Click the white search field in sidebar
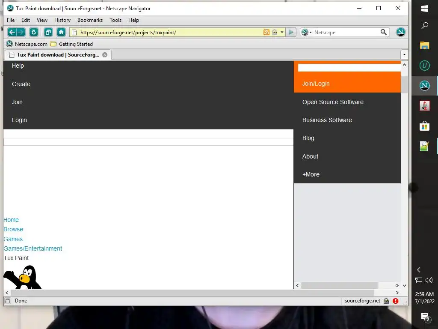 pyautogui.click(x=349, y=68)
